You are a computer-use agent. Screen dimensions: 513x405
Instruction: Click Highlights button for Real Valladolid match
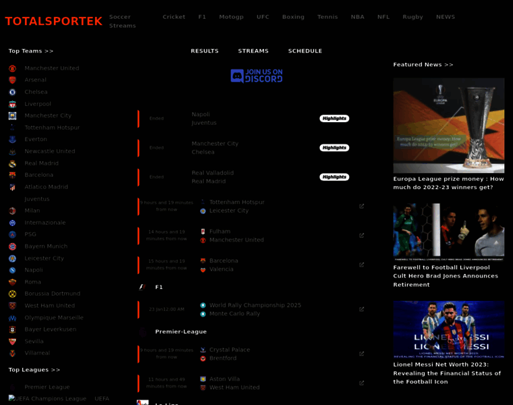[334, 177]
